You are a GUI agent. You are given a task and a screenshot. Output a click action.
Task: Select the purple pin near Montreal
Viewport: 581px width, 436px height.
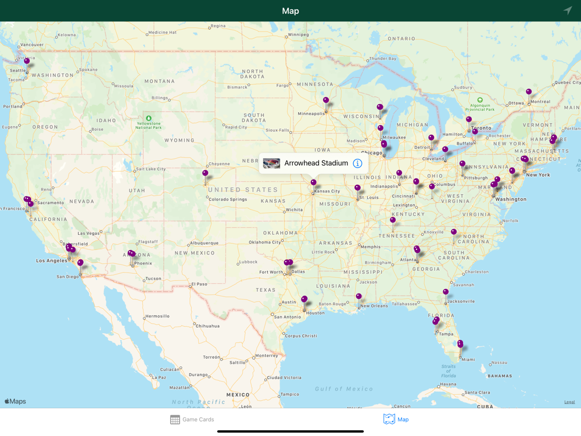(x=529, y=92)
